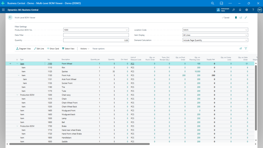
Task: Click into the Date Filter field
Action: 96,35
